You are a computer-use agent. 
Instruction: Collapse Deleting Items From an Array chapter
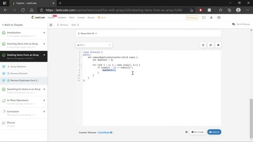[44, 55]
